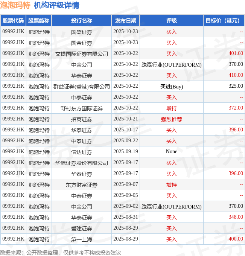Viewport: 245px width, 256px height.
Task: Click target price 348.00
Action: [236, 217]
